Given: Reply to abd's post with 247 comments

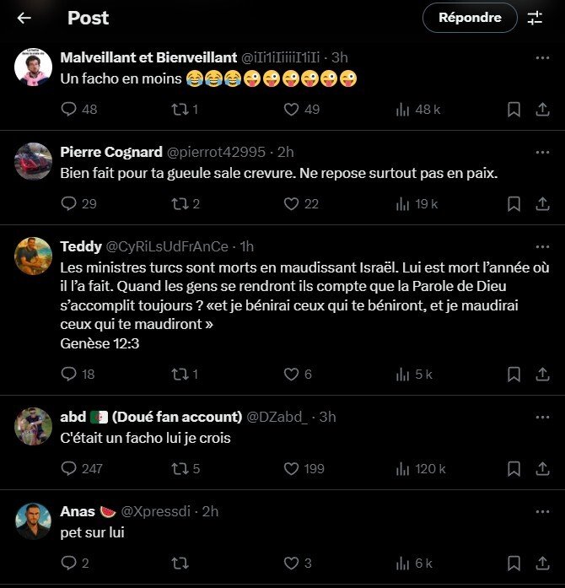Looking at the screenshot, I should 70,469.
